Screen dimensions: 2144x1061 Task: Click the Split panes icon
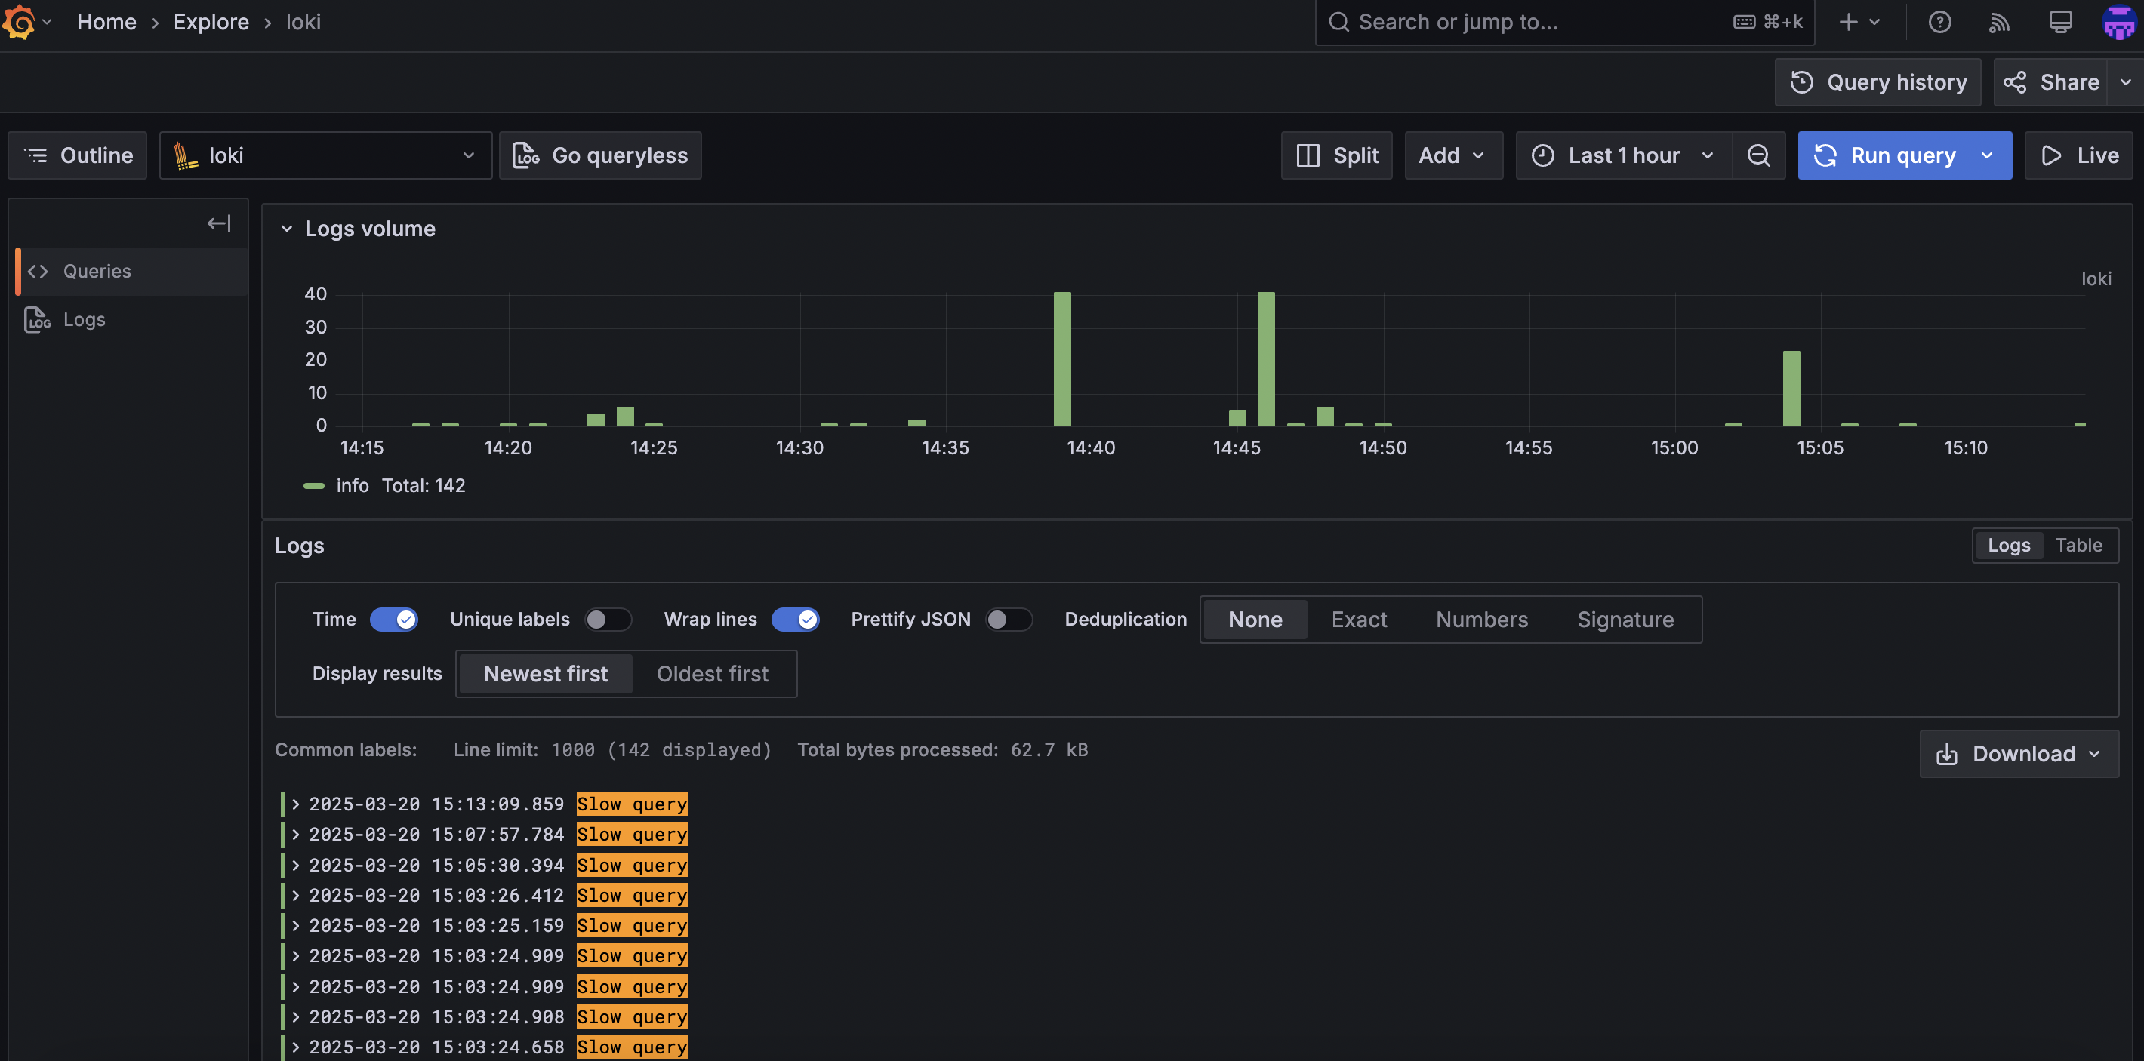point(1308,155)
